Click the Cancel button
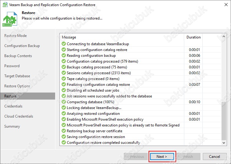The height and width of the screenshot is (164, 231). (x=214, y=156)
